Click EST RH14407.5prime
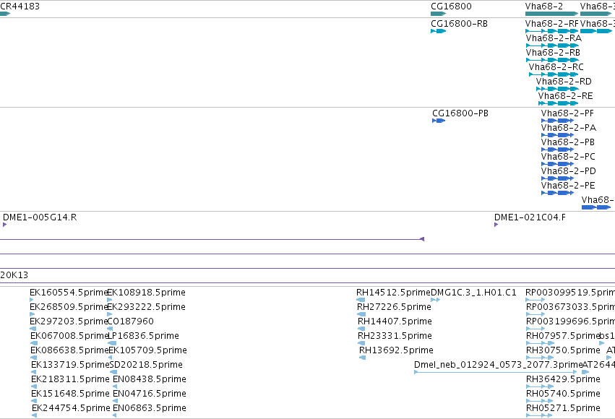Screen dimensions: 615x419 (361, 329)
